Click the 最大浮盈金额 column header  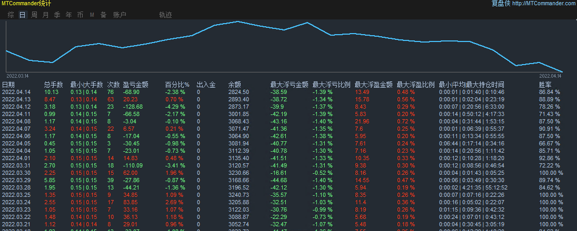tap(373, 85)
